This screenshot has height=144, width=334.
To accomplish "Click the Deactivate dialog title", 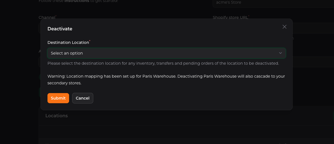I will click(x=60, y=29).
